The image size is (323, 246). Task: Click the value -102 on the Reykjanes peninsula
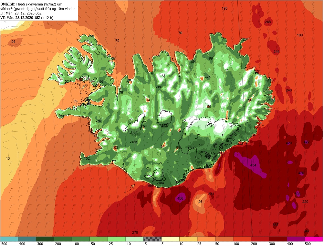point(86,158)
